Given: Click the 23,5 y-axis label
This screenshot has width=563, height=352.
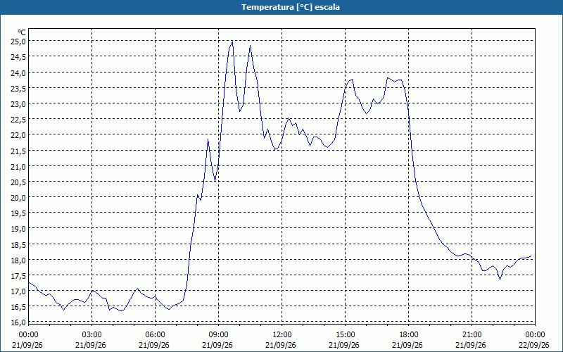Looking at the screenshot, I should tap(18, 89).
